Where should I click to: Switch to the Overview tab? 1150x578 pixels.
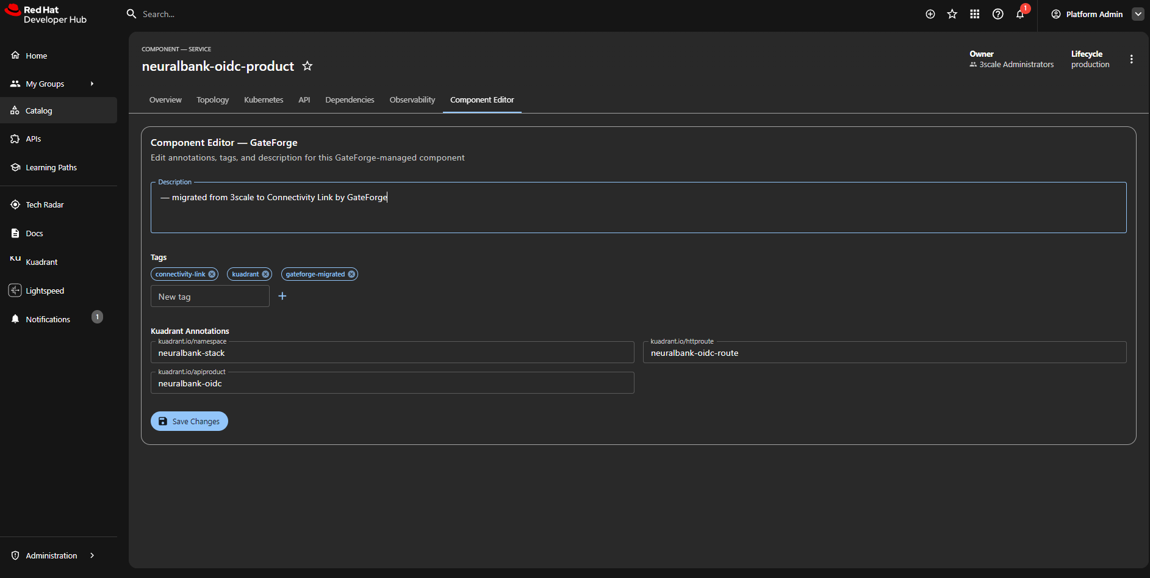(165, 99)
